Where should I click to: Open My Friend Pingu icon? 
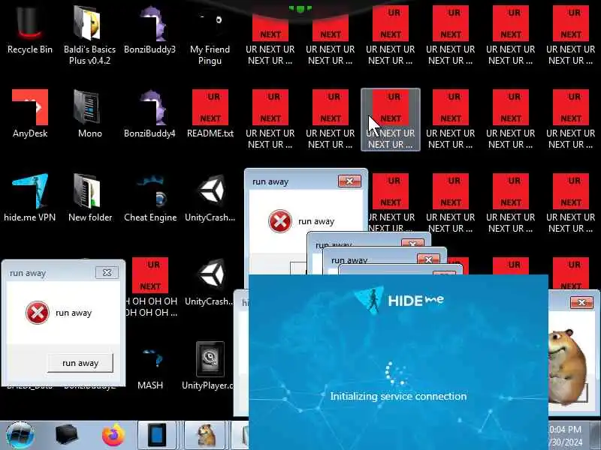click(210, 34)
